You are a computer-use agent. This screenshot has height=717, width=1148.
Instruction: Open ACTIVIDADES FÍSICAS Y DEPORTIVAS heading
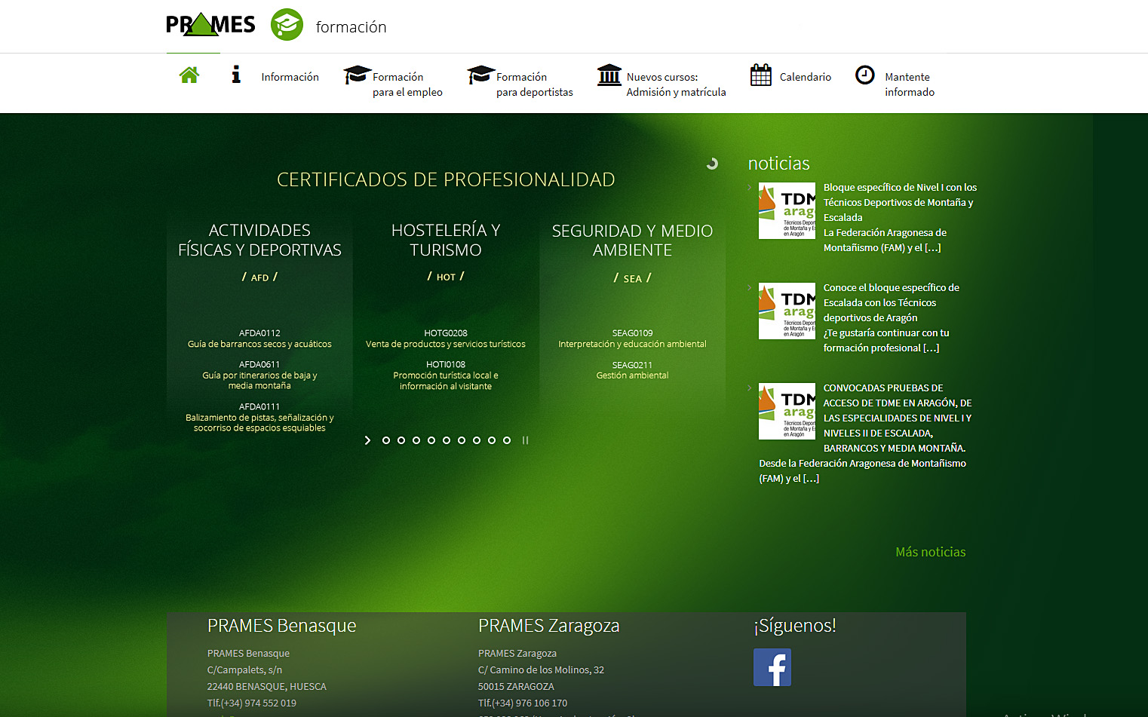click(259, 240)
